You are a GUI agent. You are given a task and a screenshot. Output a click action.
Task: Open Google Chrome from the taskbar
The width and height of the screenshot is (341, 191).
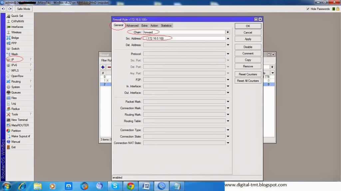(x=131, y=186)
